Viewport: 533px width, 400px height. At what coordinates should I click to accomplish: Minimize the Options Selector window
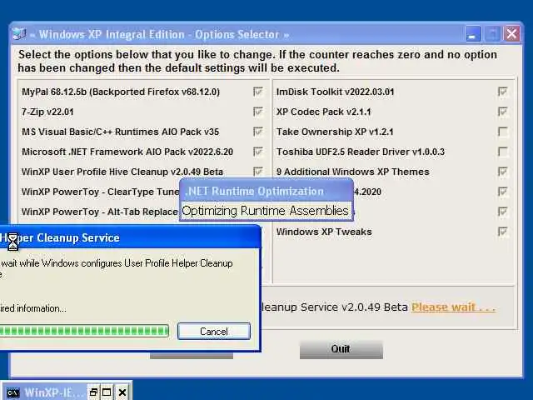(x=472, y=34)
